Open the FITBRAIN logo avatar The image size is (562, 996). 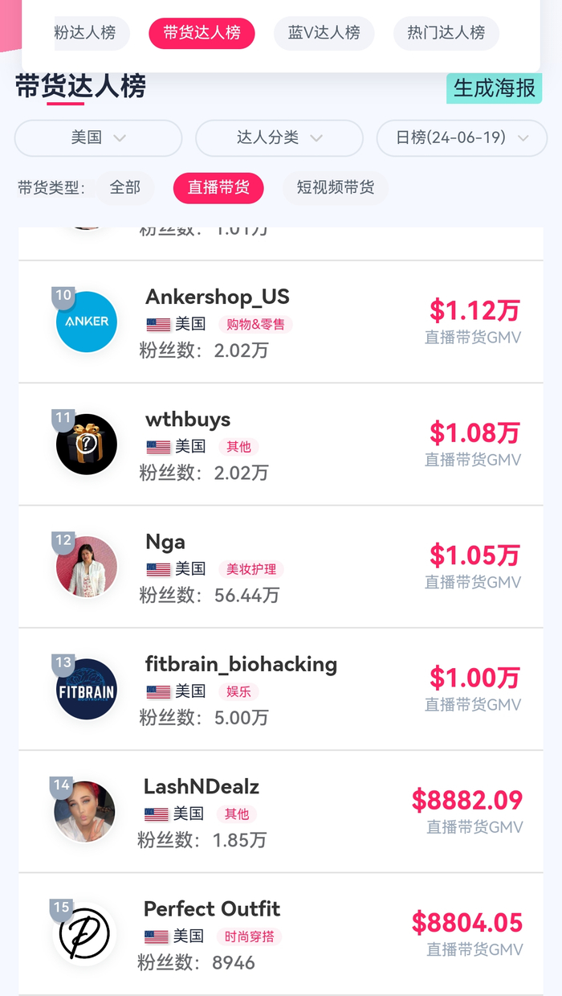tap(85, 689)
